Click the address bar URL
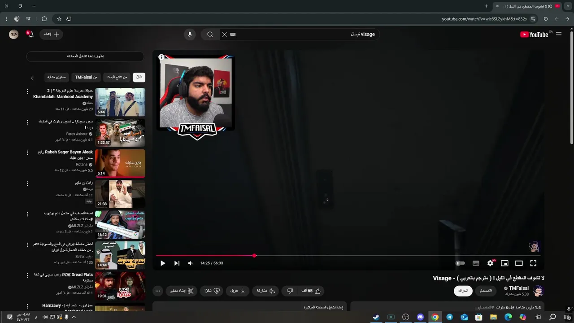Viewport: 574px width, 323px height. [x=484, y=19]
